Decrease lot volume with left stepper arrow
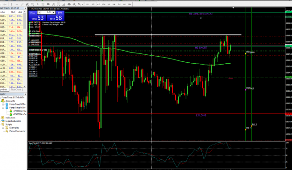292x170 pixels. point(39,13)
